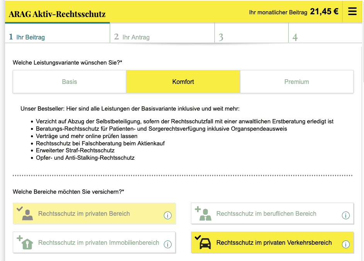Open the hamburger menu icon
This screenshot has height=261, width=364.
coord(352,11)
